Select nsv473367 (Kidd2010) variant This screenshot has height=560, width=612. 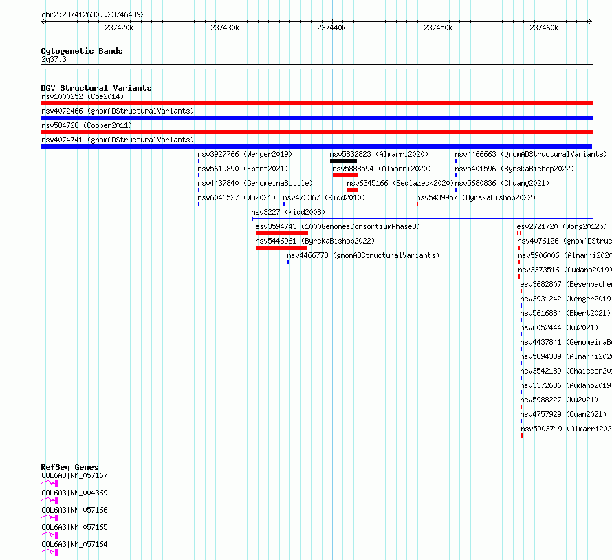324,197
